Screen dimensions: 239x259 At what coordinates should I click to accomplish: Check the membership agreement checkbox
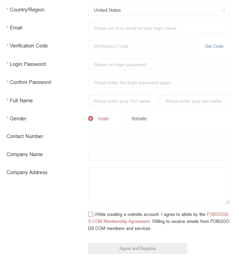91,214
